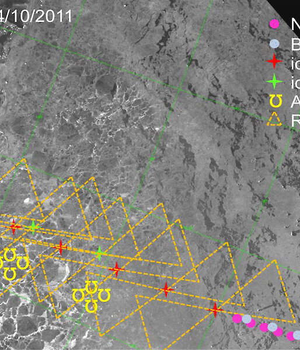Select the leftmost light blue dot on the map
The width and height of the screenshot is (300, 350).
pyautogui.click(x=247, y=319)
